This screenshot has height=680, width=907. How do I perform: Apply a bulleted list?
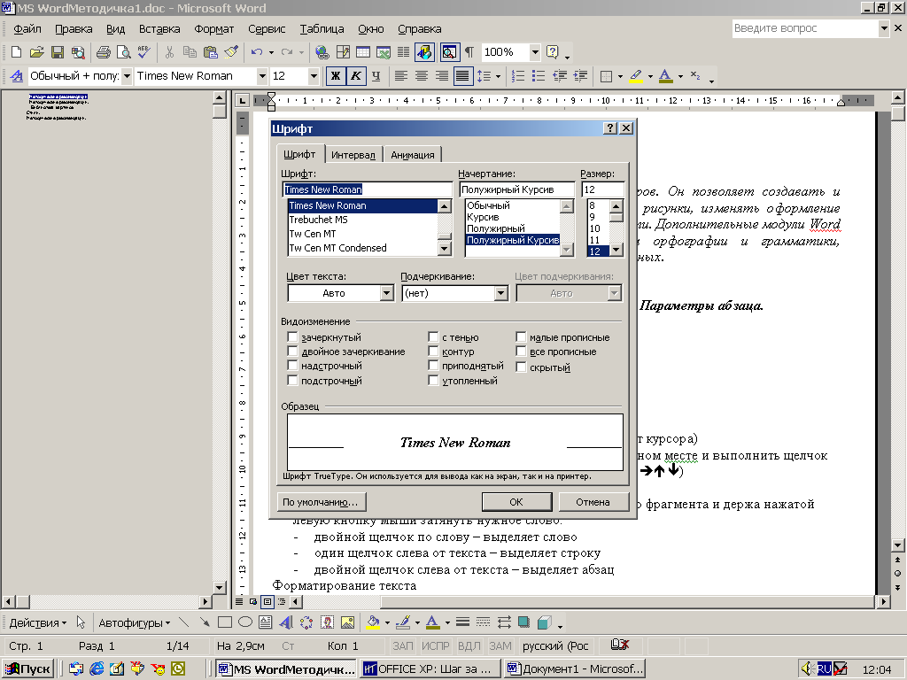point(539,76)
